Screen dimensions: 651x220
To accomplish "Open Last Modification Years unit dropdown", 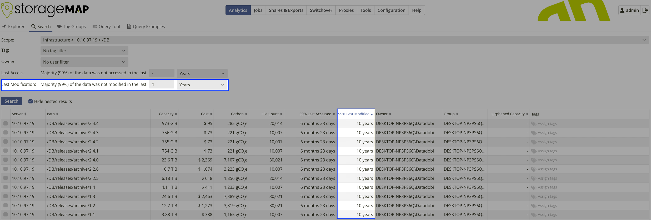I will (202, 85).
